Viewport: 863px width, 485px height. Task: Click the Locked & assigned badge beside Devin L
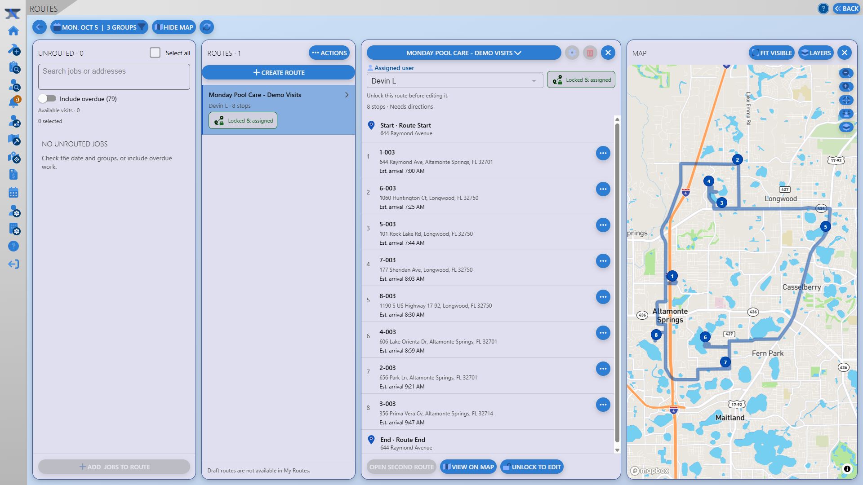(581, 80)
